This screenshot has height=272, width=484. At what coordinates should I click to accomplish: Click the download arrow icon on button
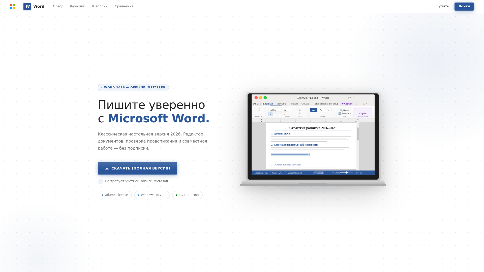[107, 168]
